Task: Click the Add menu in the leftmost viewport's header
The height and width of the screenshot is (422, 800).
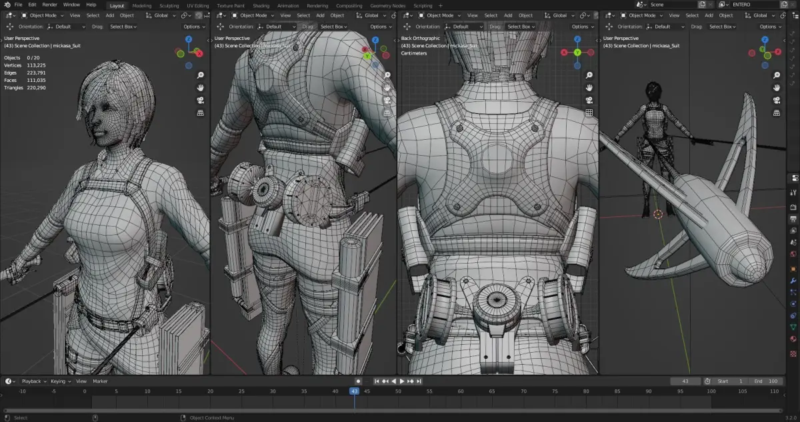Action: tap(109, 15)
